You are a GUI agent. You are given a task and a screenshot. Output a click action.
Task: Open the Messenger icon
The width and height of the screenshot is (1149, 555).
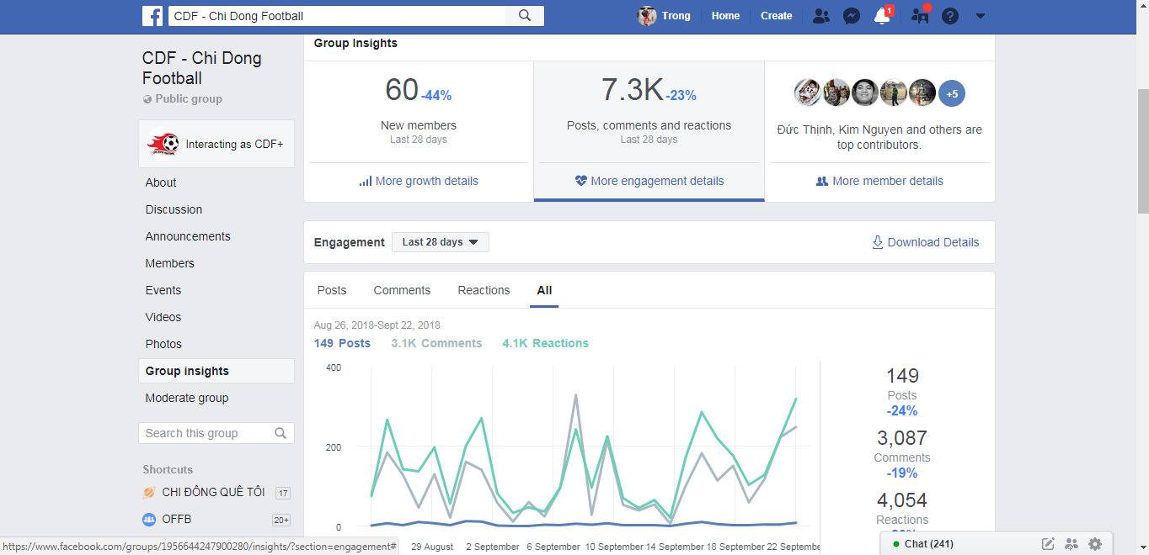tap(852, 16)
